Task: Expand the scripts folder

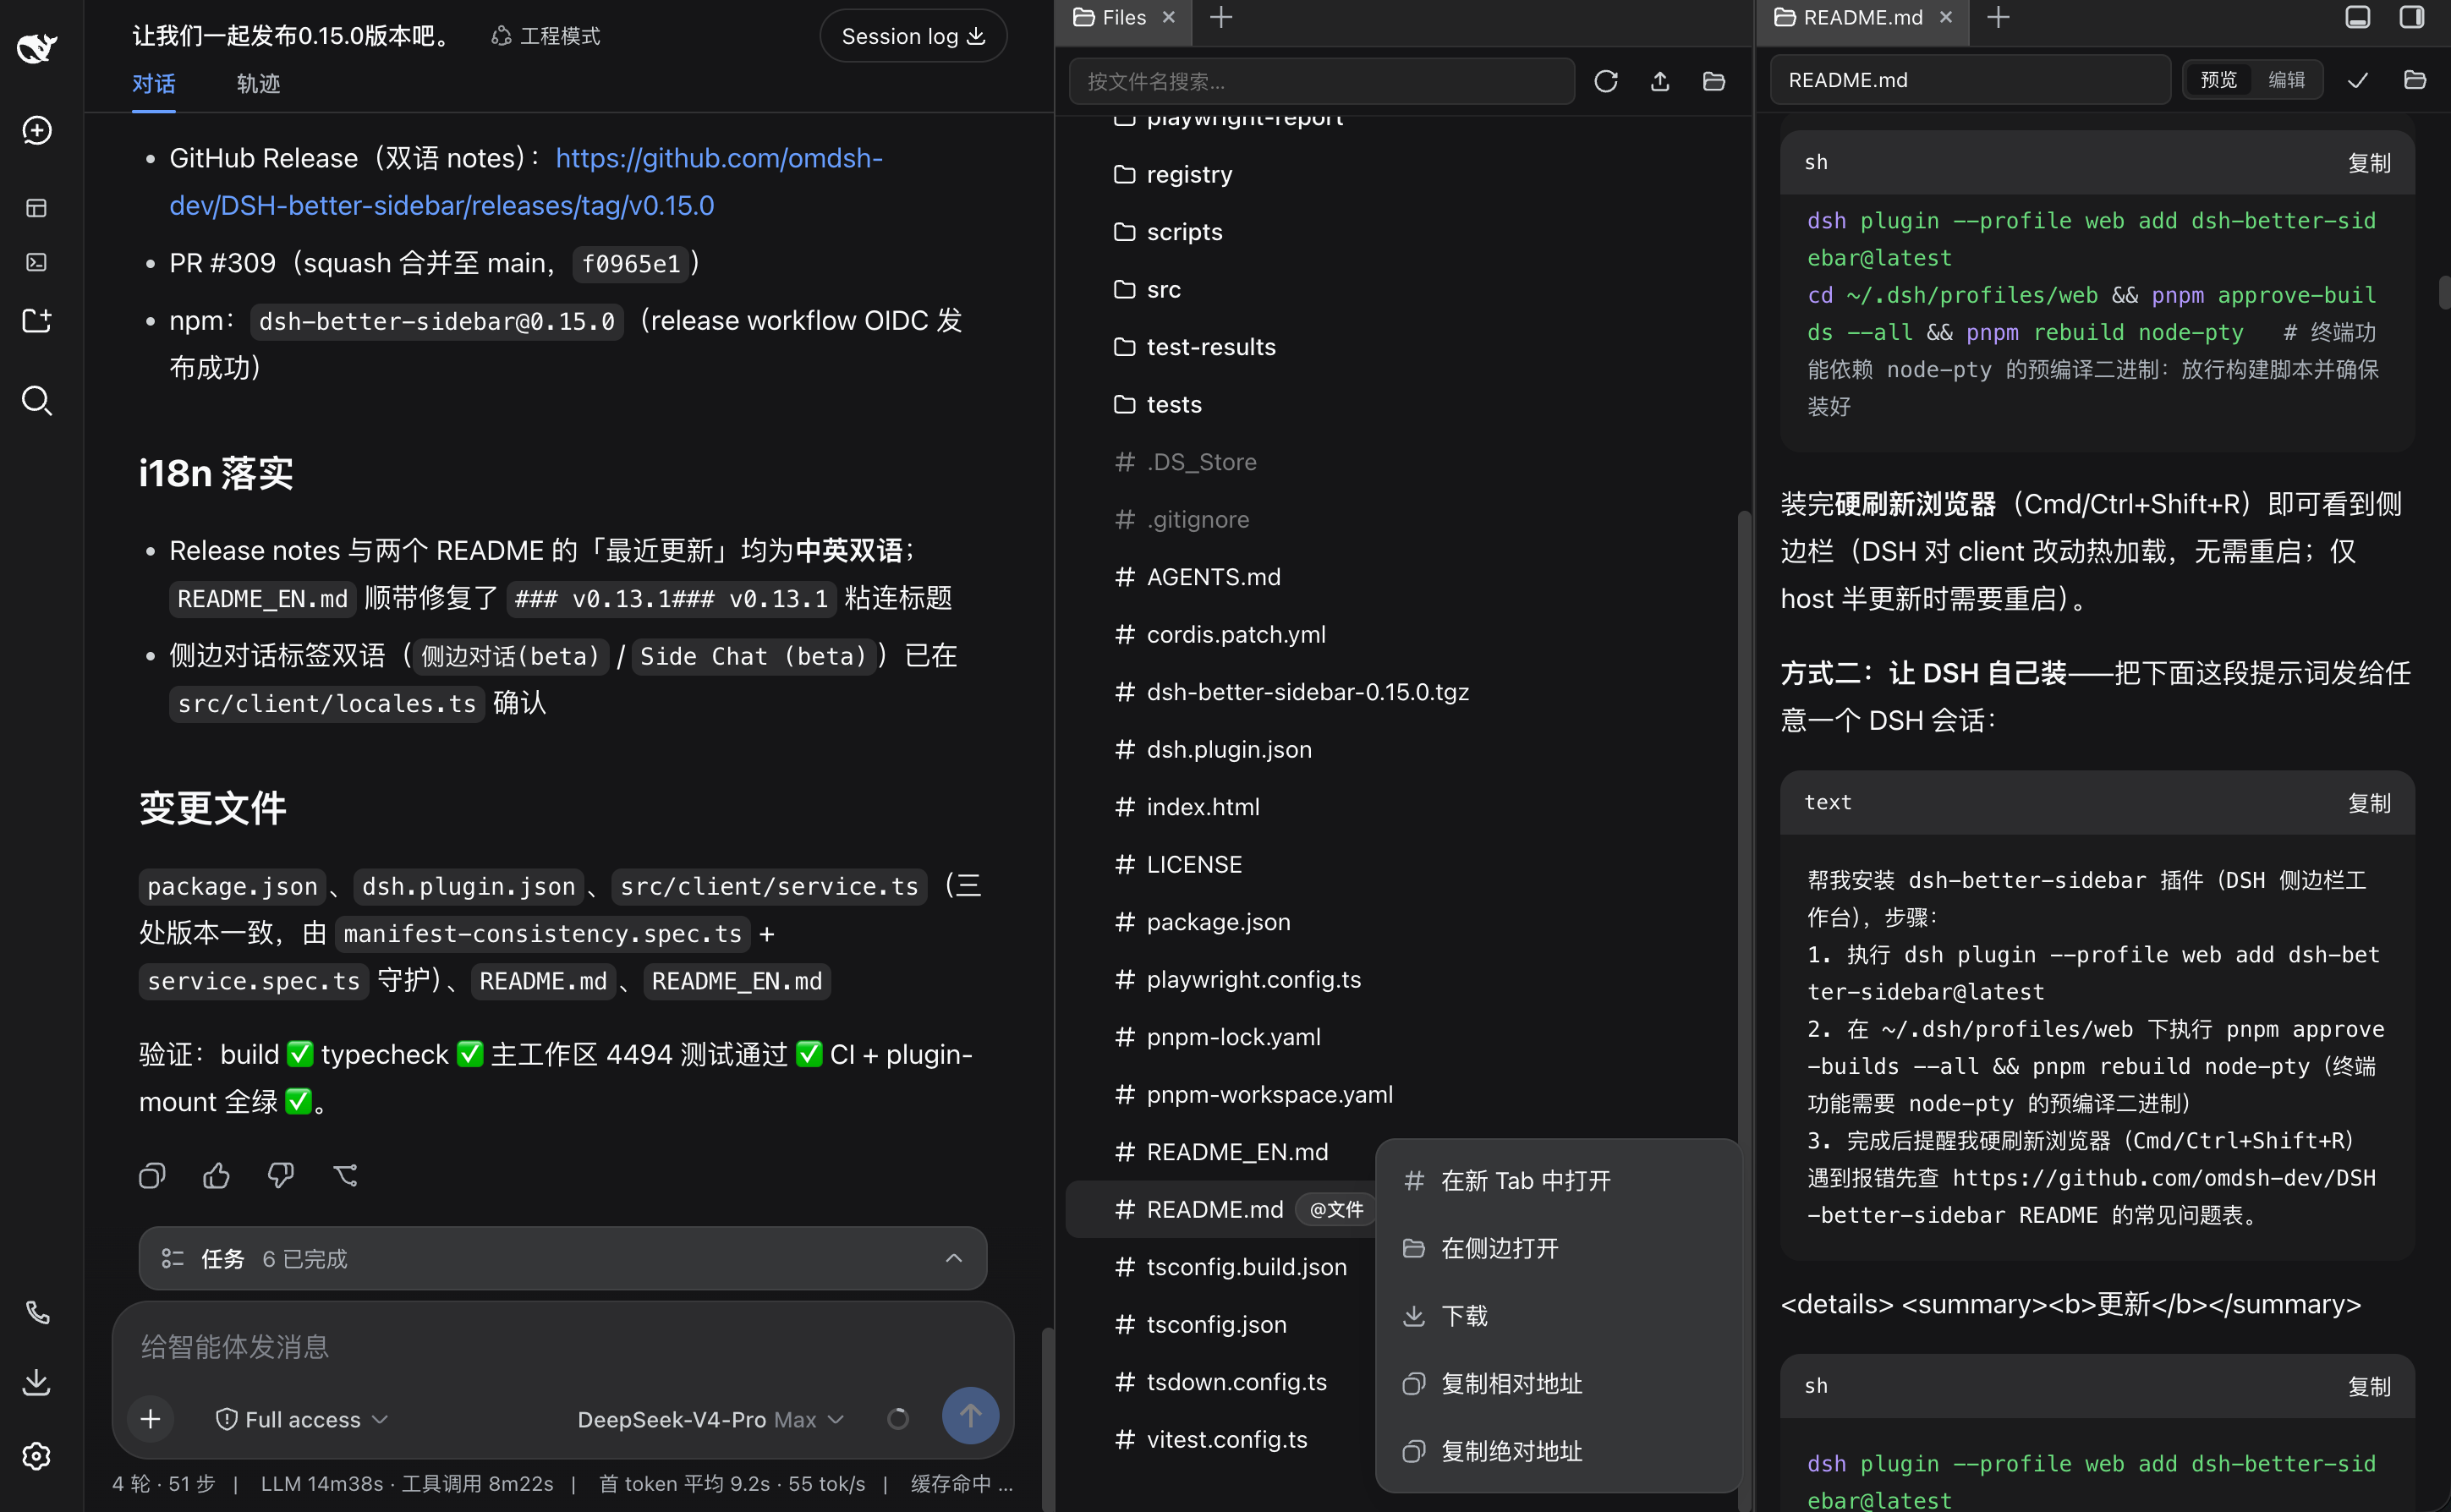Action: click(1170, 232)
